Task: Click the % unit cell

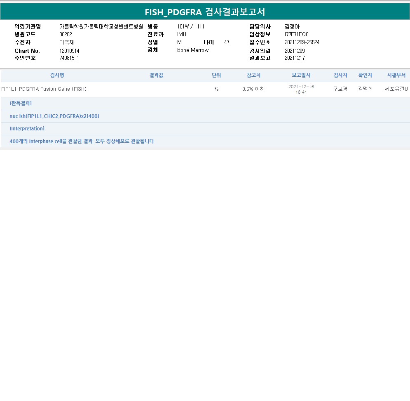Action: click(x=216, y=89)
